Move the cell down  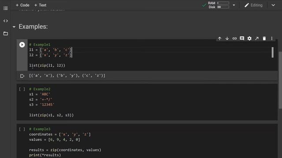pos(227,38)
